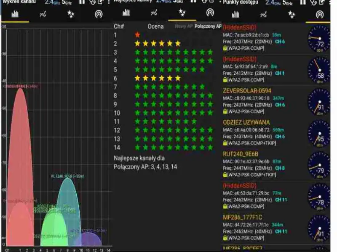Switch to 5GHz band in Wykres kanału panel
The image size is (337, 252).
[x=67, y=3]
